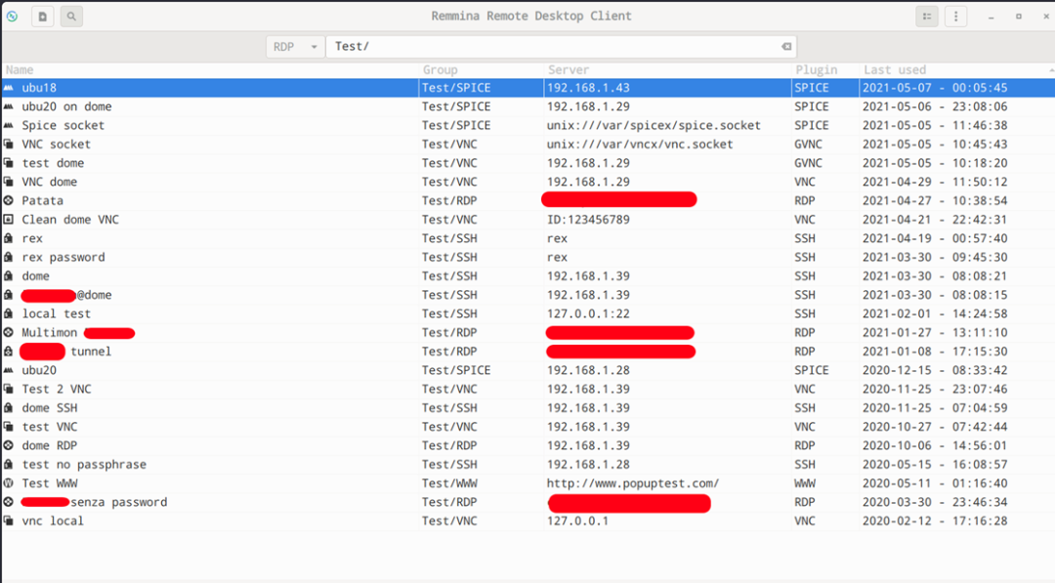Click the SSH icon for local test
The width and height of the screenshot is (1055, 583).
pyautogui.click(x=9, y=313)
